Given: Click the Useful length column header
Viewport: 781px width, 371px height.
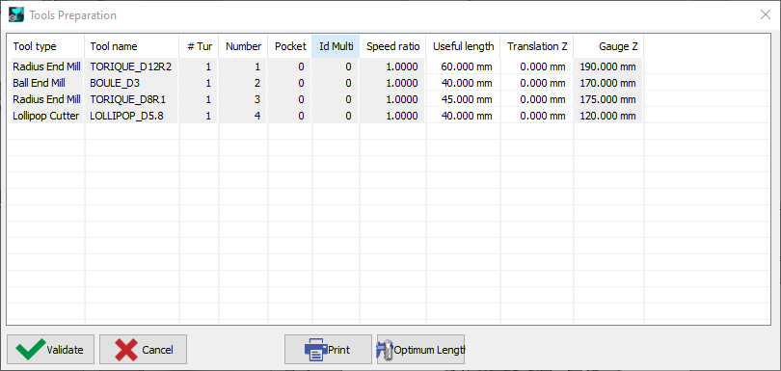Looking at the screenshot, I should click(x=463, y=46).
